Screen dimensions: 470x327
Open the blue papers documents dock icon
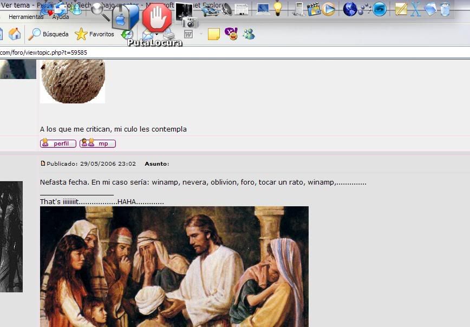pyautogui.click(x=430, y=9)
